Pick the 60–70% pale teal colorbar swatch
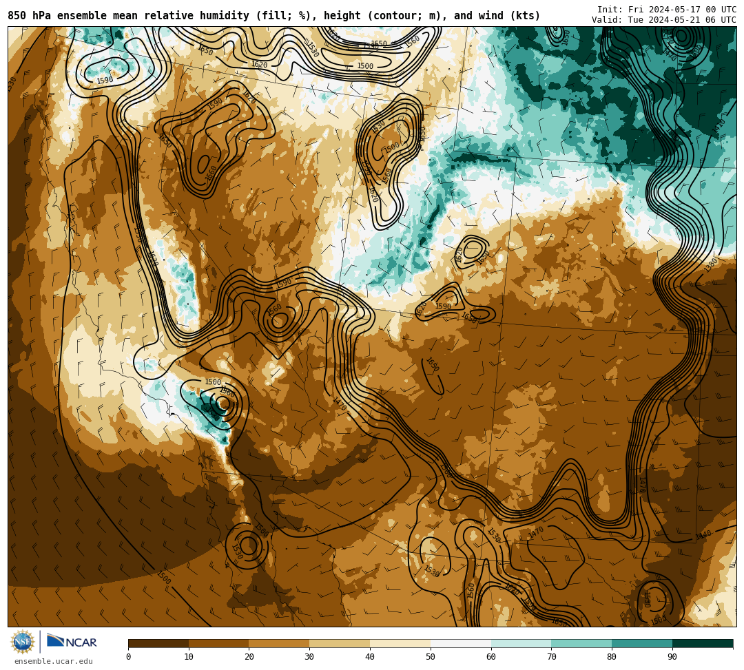The image size is (744, 670). pyautogui.click(x=521, y=643)
